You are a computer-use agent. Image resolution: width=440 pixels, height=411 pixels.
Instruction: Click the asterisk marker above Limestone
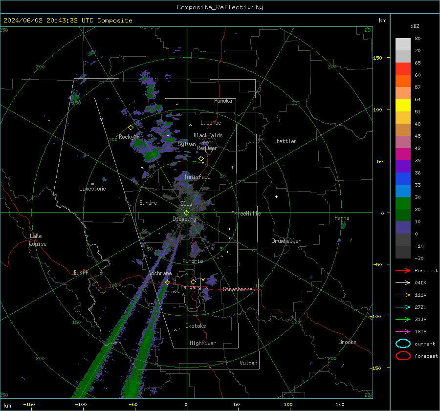click(92, 184)
